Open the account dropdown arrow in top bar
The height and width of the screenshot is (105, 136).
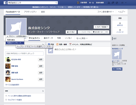126,3
